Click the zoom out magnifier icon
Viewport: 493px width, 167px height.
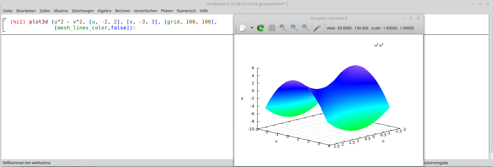283,28
